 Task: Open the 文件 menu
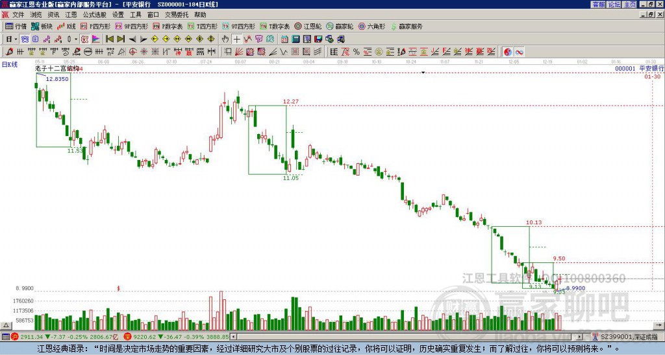[18, 15]
